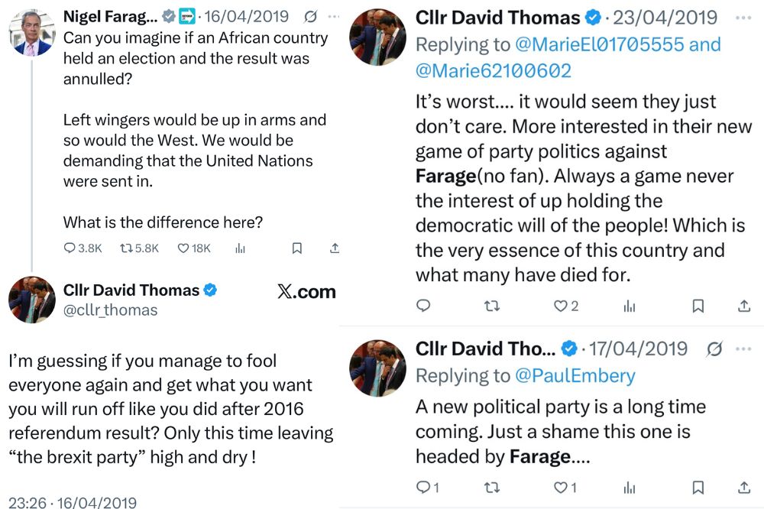This screenshot has height=509, width=764.
Task: Retweet the 23/04/2019 David Thomas reply
Action: (x=493, y=306)
